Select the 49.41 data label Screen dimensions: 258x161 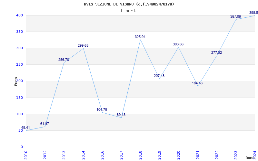point(25,128)
